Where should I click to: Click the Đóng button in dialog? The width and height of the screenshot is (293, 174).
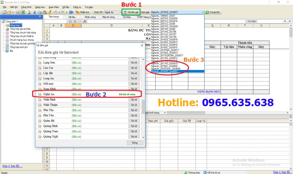click(x=135, y=143)
